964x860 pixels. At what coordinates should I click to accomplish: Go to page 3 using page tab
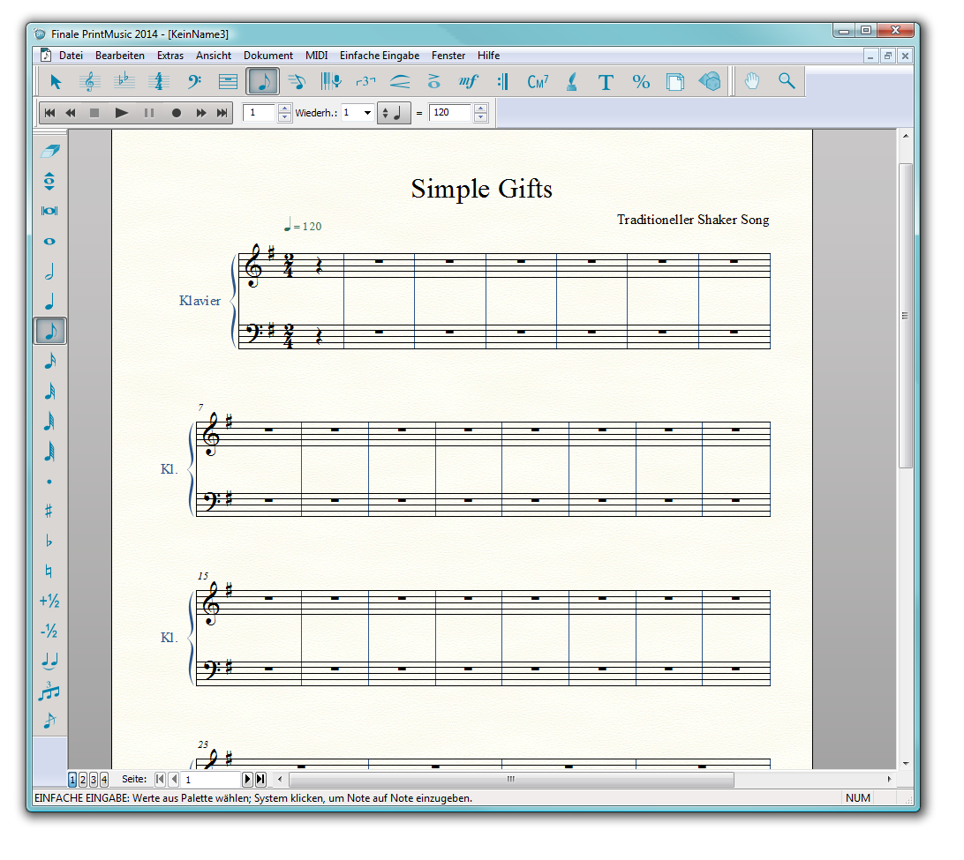(x=94, y=780)
